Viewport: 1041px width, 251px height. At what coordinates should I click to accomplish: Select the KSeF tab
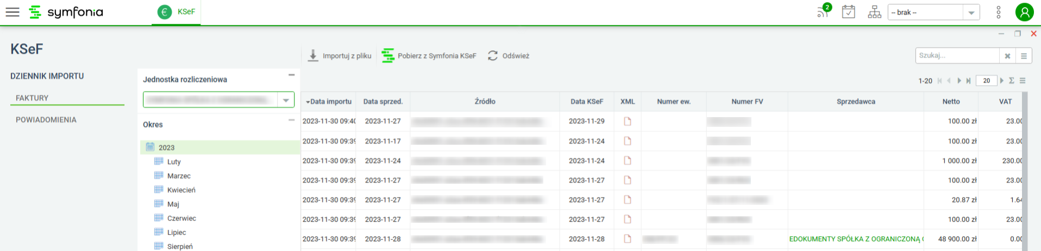177,12
